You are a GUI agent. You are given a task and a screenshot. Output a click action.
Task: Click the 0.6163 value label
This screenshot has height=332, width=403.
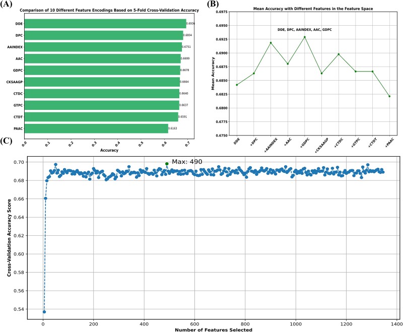tap(172, 128)
